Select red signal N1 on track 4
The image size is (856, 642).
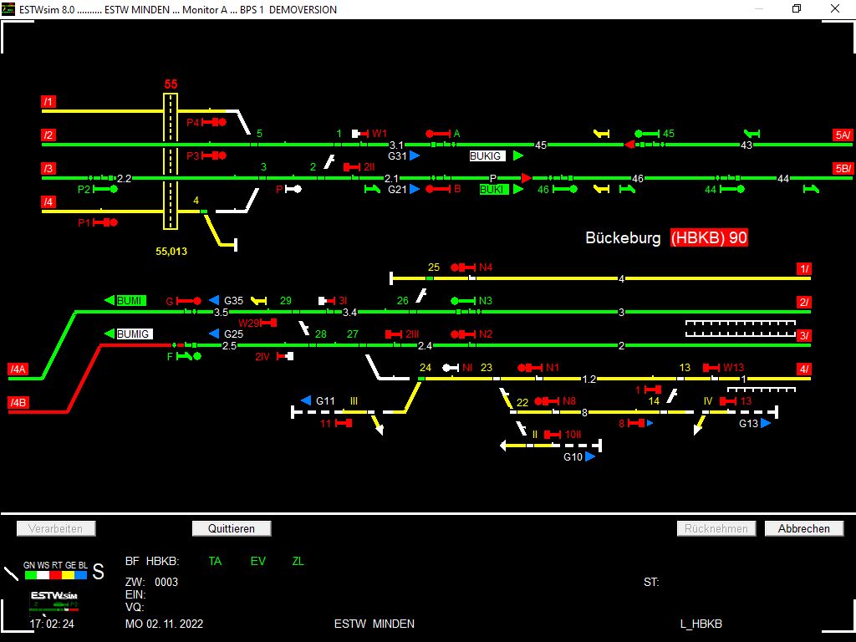click(x=530, y=368)
